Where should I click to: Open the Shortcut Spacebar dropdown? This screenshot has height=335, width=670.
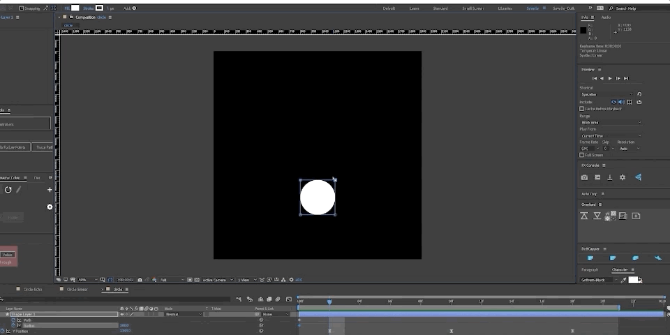[x=606, y=94]
